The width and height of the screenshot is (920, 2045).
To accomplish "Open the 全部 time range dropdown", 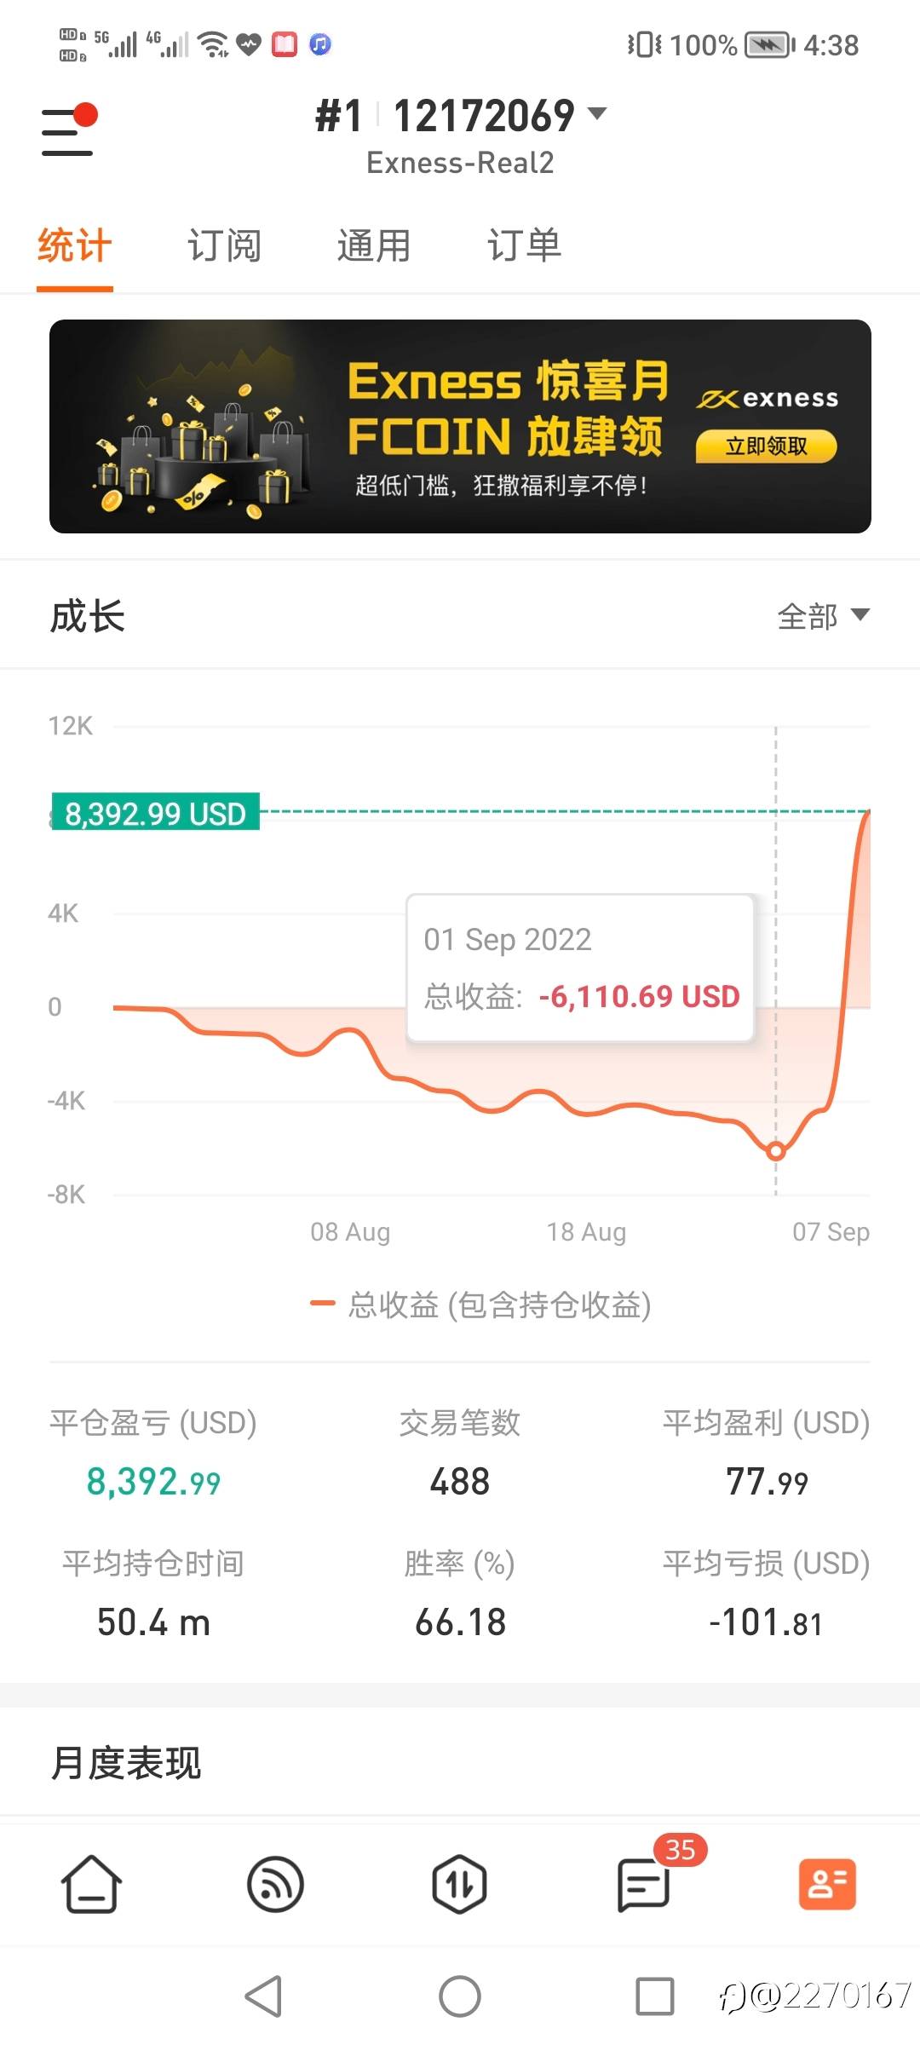I will 823,616.
